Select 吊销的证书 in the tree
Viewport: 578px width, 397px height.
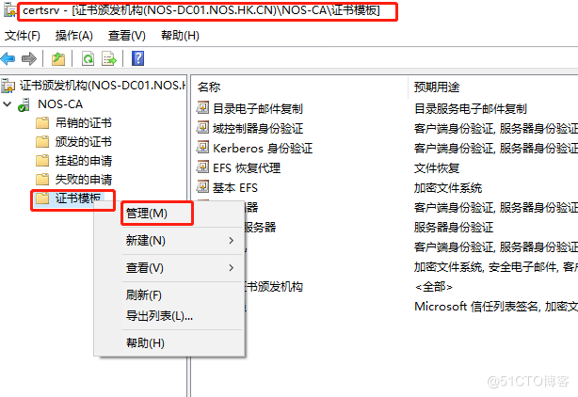[83, 122]
